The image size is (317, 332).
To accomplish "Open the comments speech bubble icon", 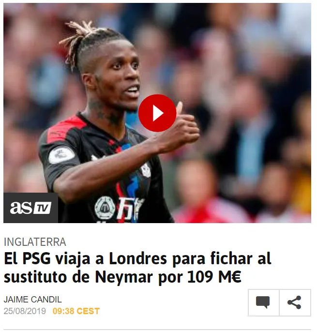I will (263, 302).
